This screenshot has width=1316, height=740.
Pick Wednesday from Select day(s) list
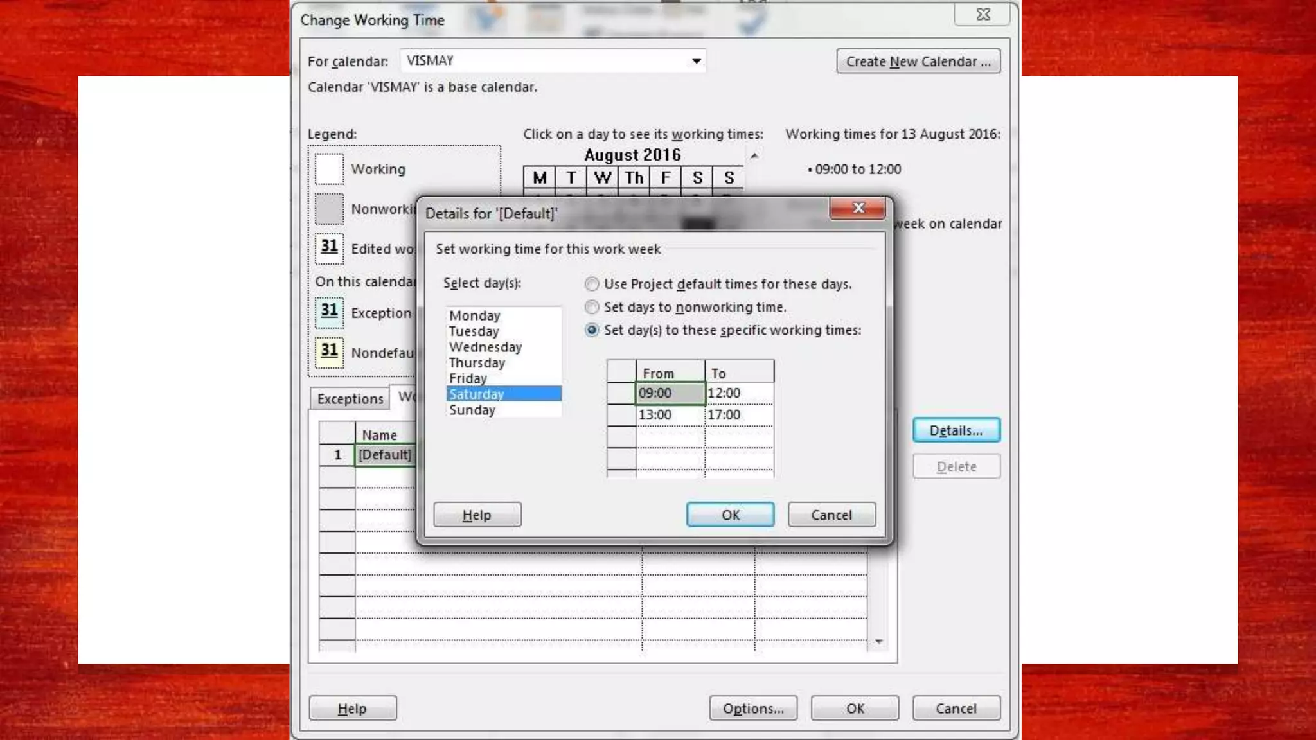click(x=485, y=347)
